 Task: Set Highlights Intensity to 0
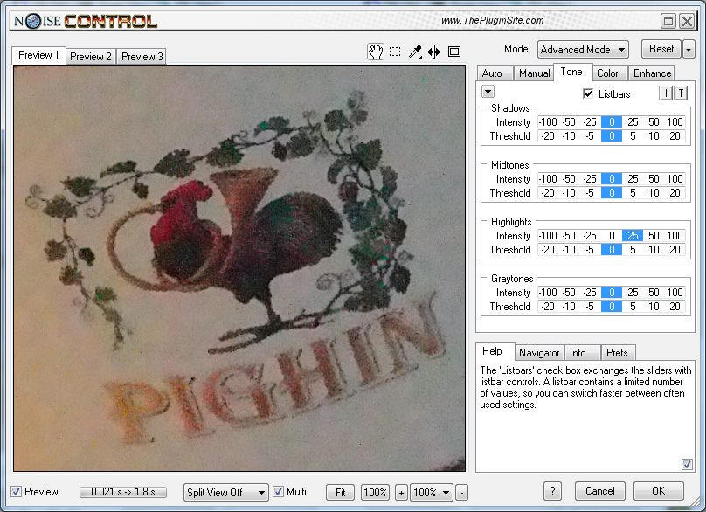(x=612, y=236)
